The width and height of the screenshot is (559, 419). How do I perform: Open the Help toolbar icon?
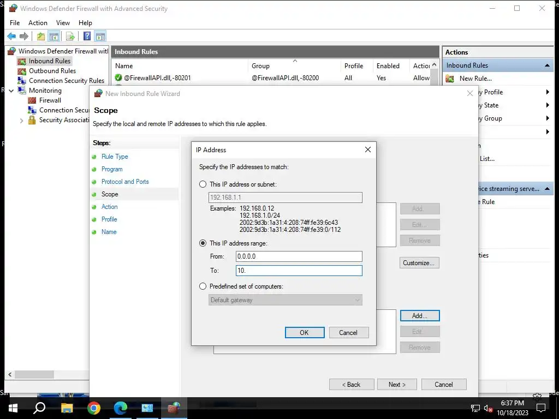(87, 36)
